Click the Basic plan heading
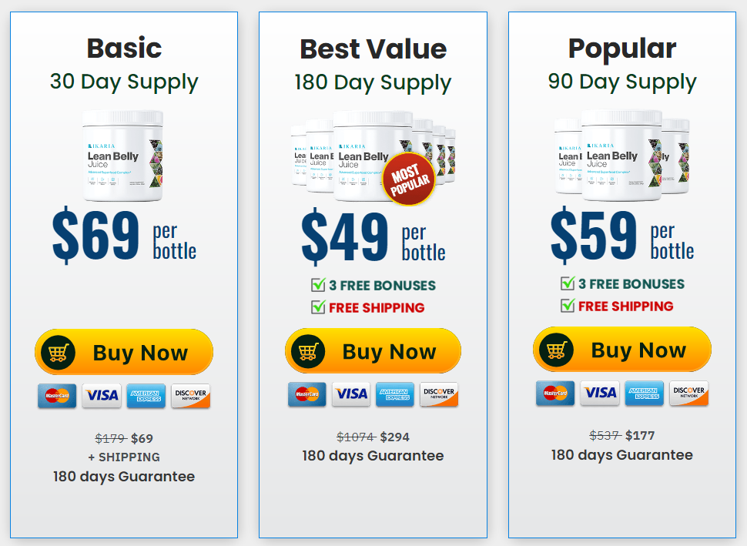The image size is (747, 546). pyautogui.click(x=124, y=48)
